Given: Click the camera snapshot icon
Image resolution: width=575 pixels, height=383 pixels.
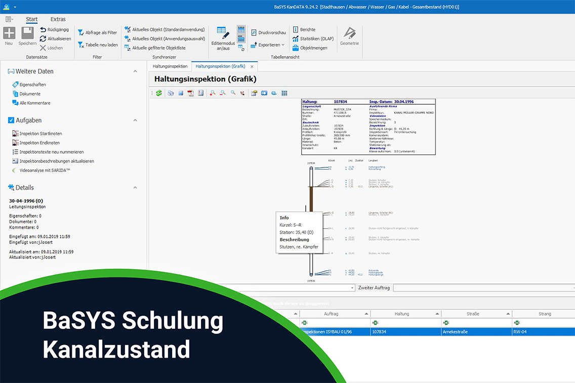Looking at the screenshot, I should pos(264,93).
